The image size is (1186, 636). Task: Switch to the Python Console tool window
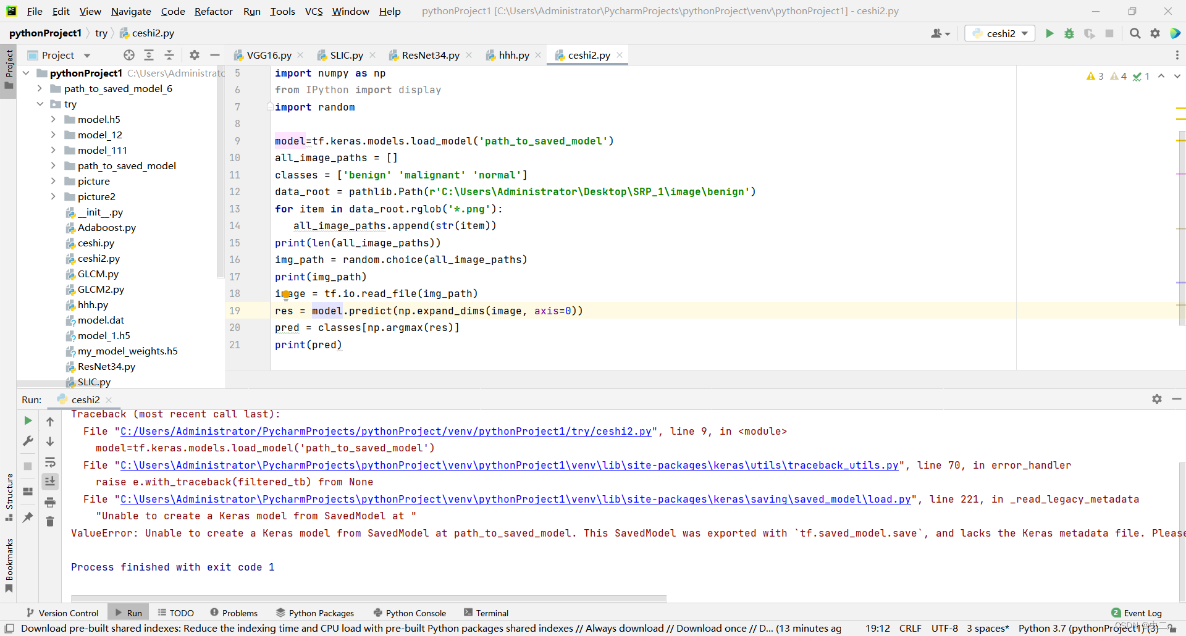(x=415, y=613)
